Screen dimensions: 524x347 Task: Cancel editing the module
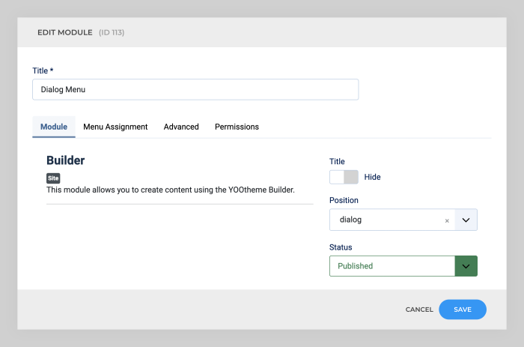(419, 310)
